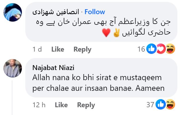This screenshot has height=115, width=180.
Task: Click the blue thumbs-up reaction icon on first comment
Action: 151,49
